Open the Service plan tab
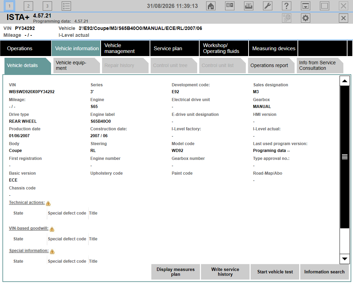The image size is (353, 283). point(174,48)
